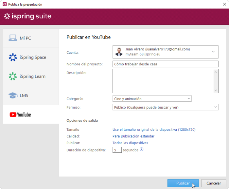
Task: Expand the Cuenta account dropdown
Action: click(x=213, y=52)
